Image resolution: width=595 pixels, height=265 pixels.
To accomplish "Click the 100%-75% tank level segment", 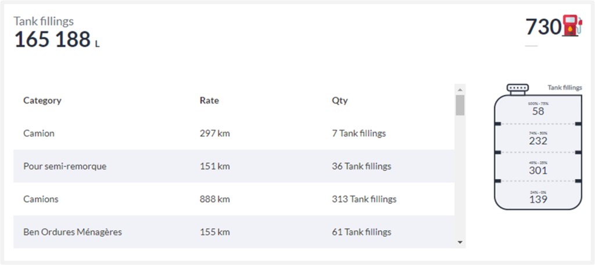I will click(538, 109).
